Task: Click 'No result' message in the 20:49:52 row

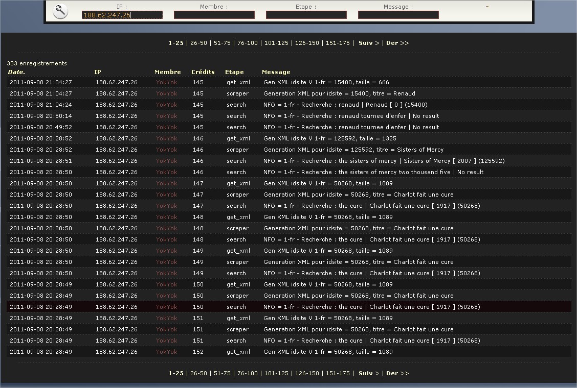Action: [351, 127]
